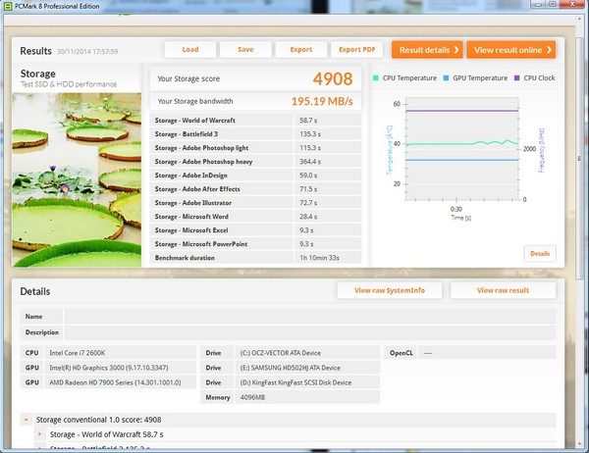589x453 pixels.
Task: Select the Storage - Microsoft Word row
Action: pos(255,217)
